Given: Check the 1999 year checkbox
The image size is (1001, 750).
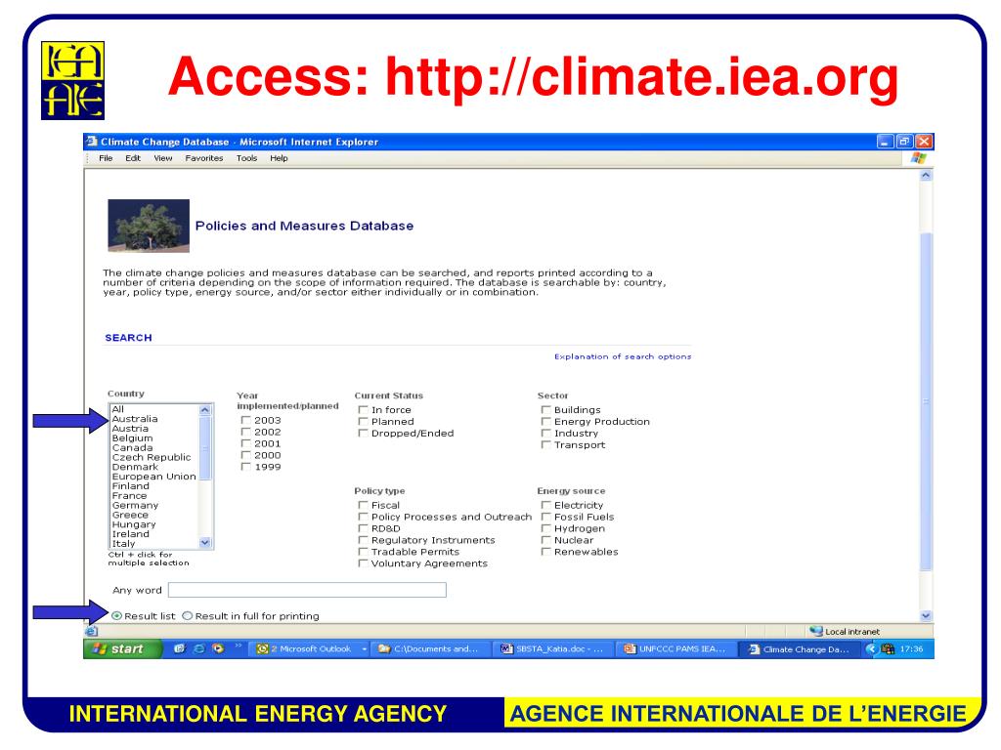Looking at the screenshot, I should 245,466.
